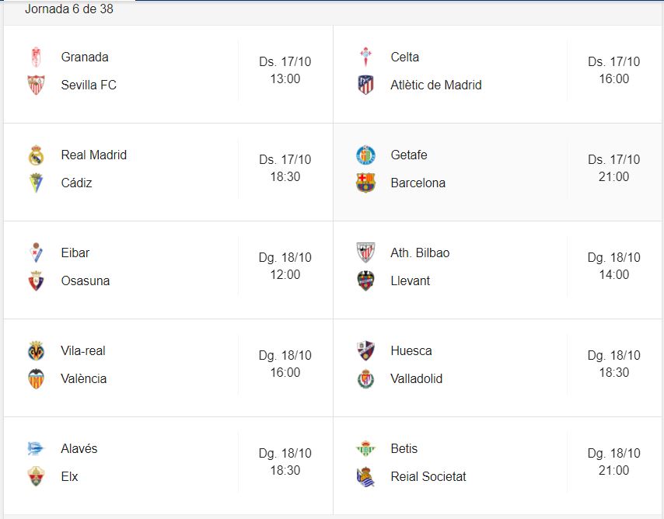Open the Cádiz team link

tap(76, 183)
